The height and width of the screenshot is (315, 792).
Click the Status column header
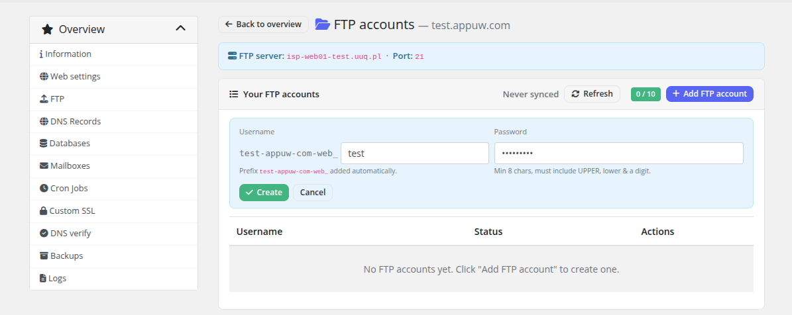coord(488,232)
